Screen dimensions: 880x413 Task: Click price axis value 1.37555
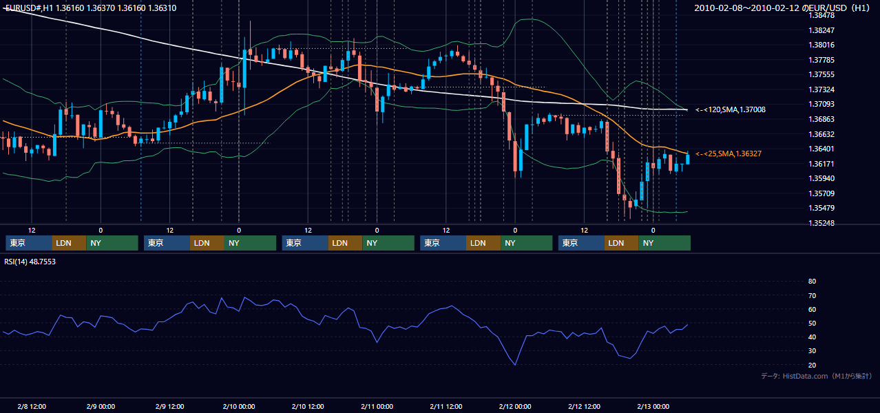(821, 74)
